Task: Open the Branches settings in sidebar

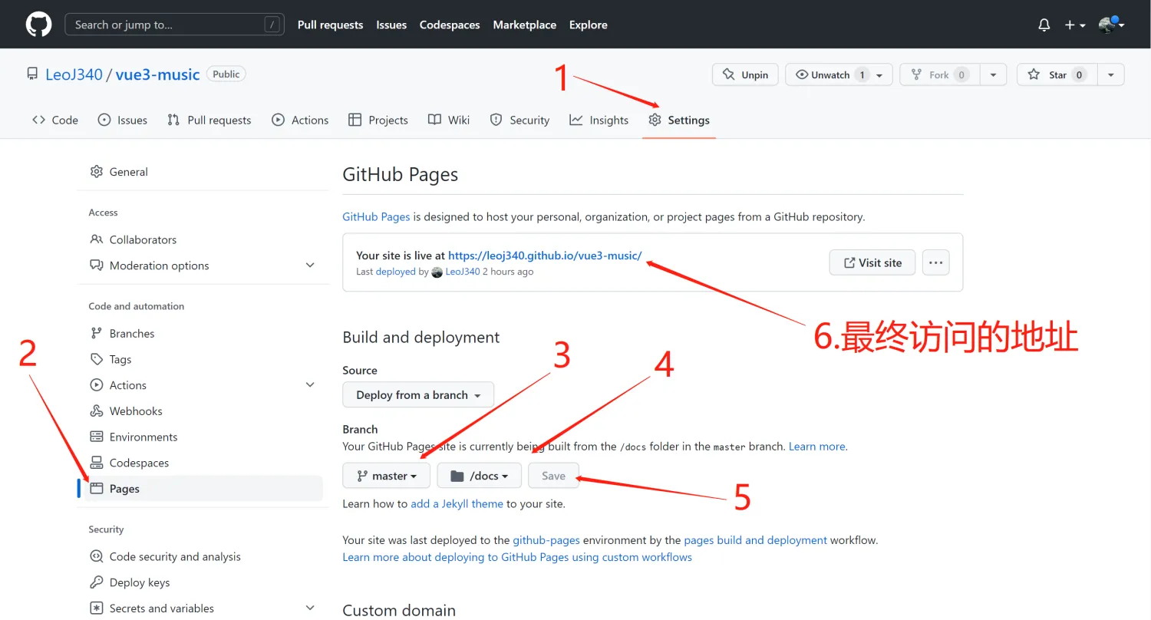Action: click(x=131, y=333)
